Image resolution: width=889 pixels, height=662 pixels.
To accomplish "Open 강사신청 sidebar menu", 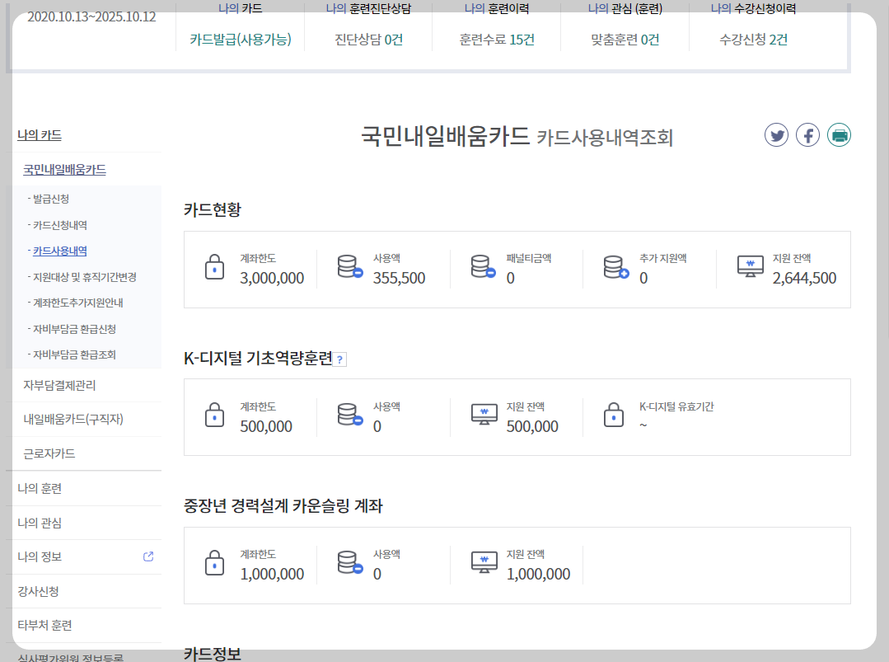I will pos(39,591).
